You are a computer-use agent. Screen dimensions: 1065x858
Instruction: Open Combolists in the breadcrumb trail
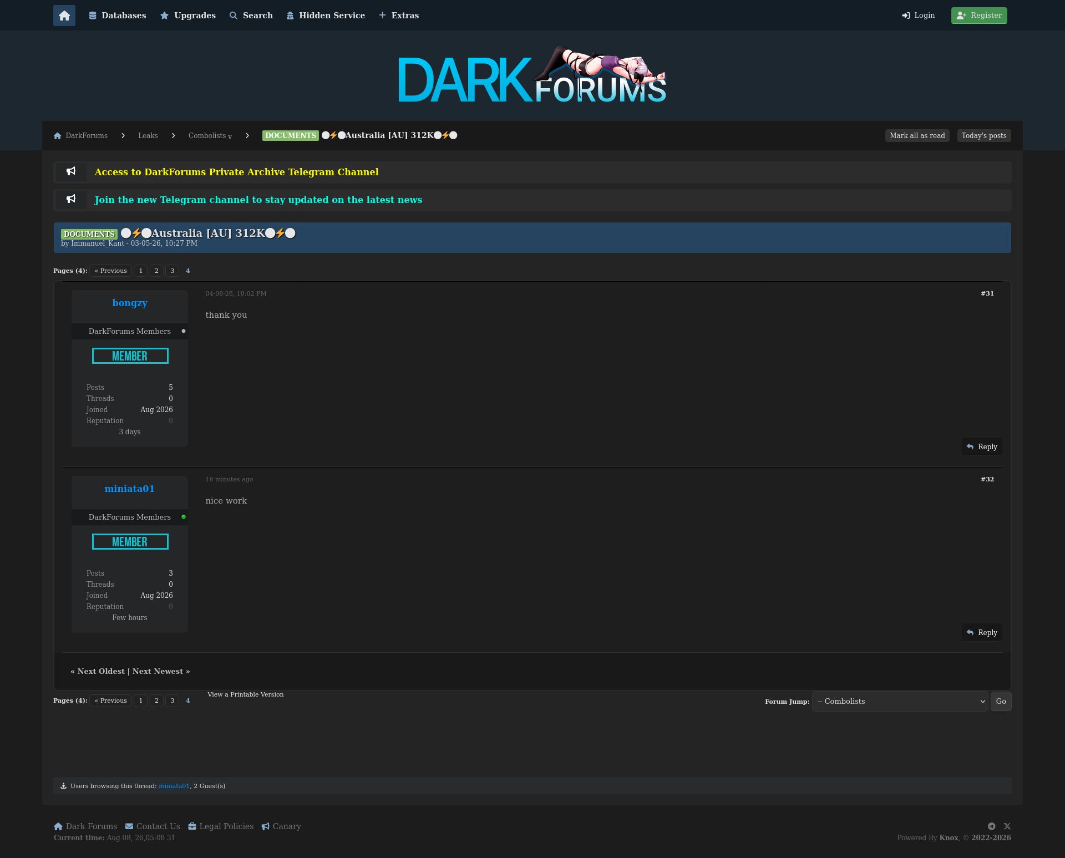207,136
